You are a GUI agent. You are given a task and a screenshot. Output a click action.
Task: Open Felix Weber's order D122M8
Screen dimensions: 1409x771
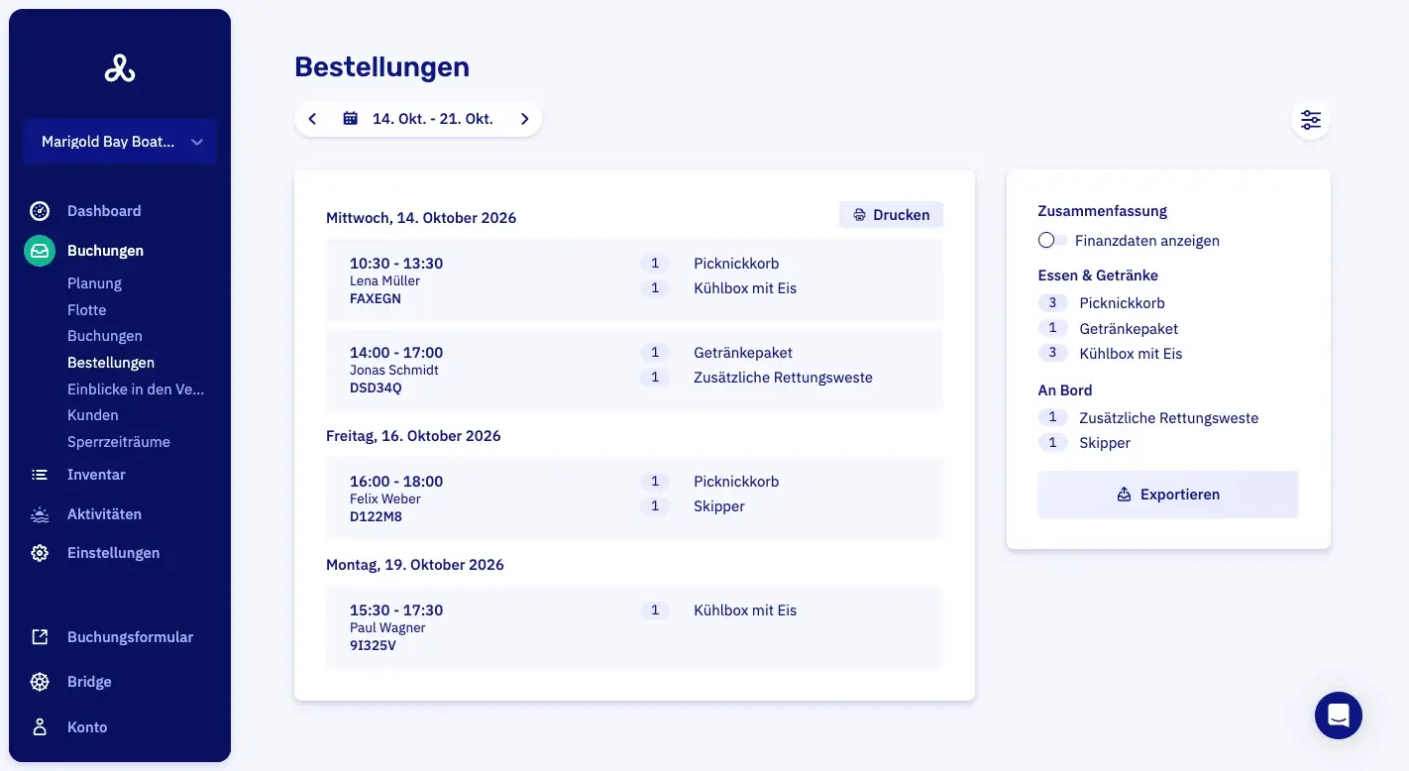point(634,498)
